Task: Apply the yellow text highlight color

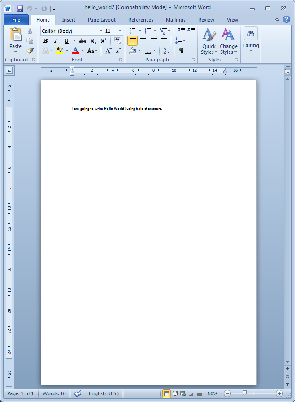Action: tap(60, 51)
